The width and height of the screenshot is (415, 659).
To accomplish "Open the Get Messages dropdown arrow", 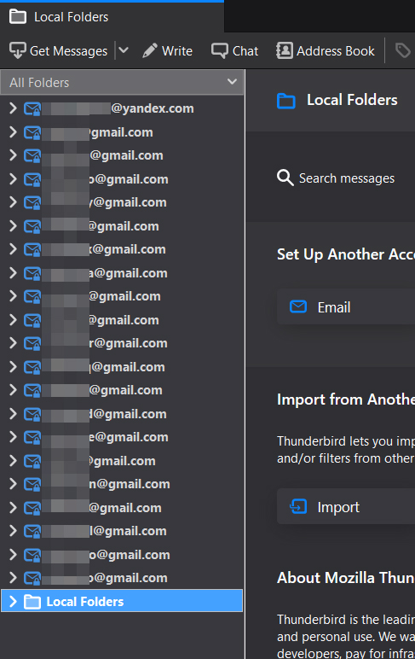I will [124, 50].
